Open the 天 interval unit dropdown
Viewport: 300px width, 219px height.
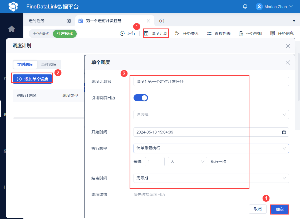coord(187,161)
